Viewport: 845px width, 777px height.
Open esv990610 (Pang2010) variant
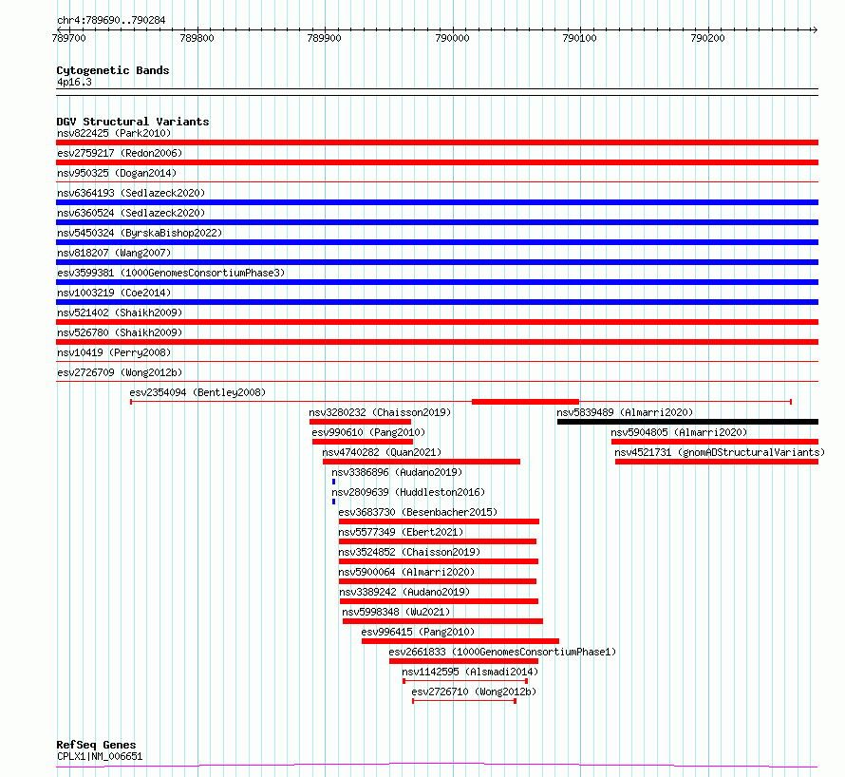pyautogui.click(x=368, y=432)
